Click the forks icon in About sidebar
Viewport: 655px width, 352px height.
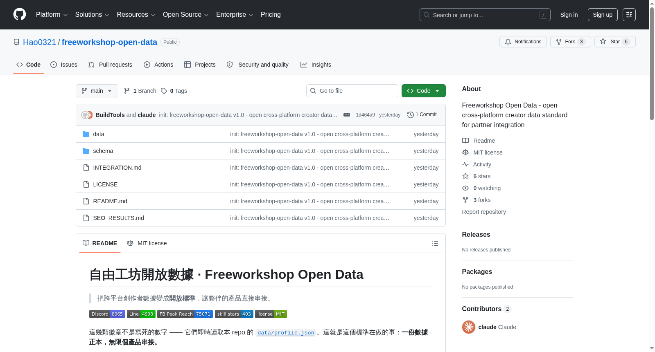point(465,200)
